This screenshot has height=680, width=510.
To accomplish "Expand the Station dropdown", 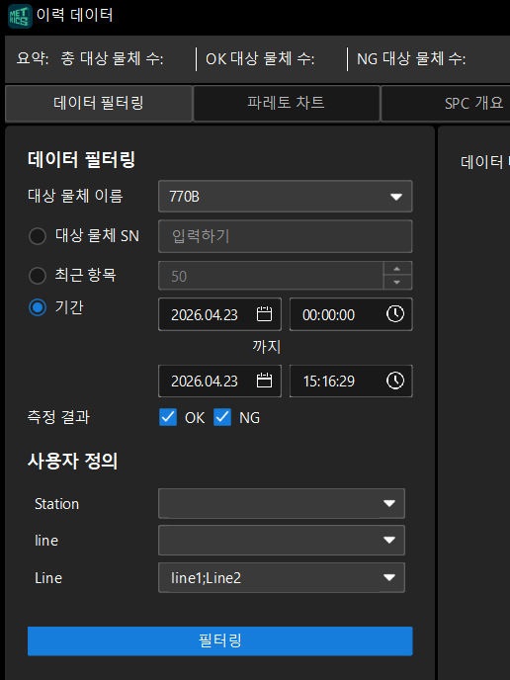I will coord(282,503).
